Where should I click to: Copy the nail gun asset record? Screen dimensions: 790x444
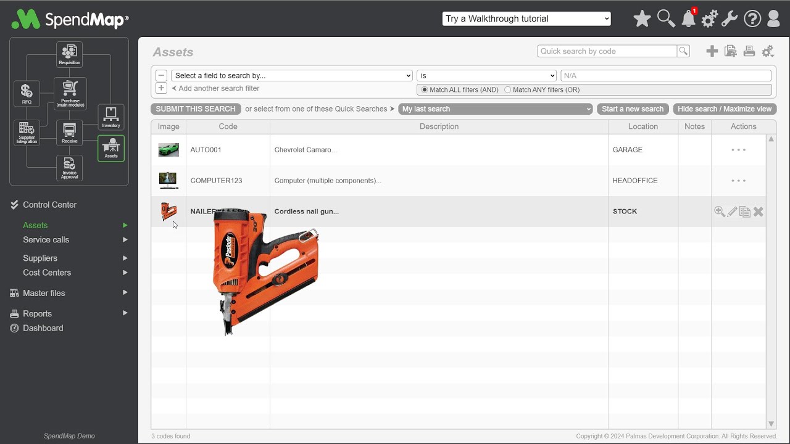(745, 212)
